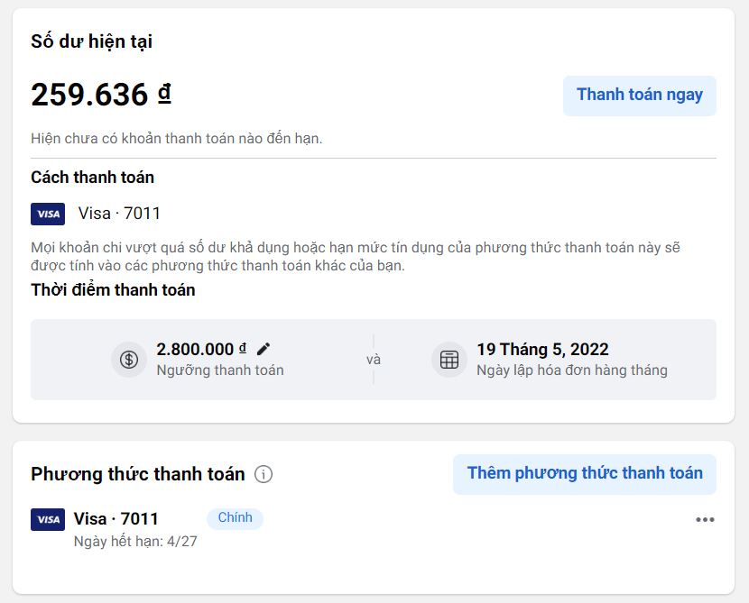Click the Thanh toán ngay button
The width and height of the screenshot is (749, 603).
pos(640,96)
